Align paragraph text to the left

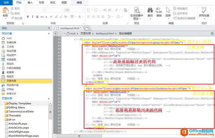(x=89, y=17)
